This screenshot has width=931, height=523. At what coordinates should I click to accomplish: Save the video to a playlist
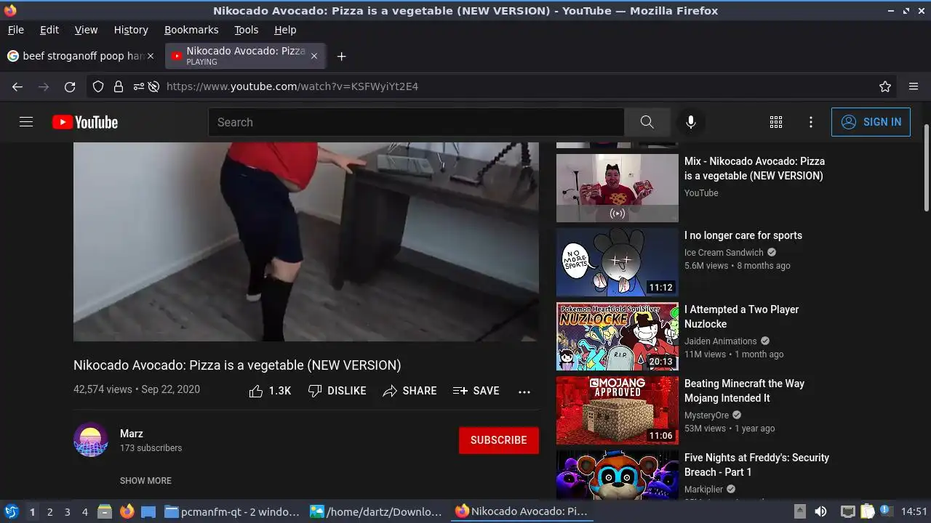(x=476, y=391)
